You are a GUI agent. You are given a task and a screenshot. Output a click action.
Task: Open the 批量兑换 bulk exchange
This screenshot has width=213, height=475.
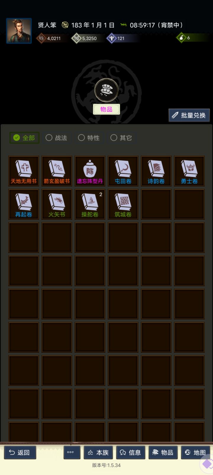189,115
